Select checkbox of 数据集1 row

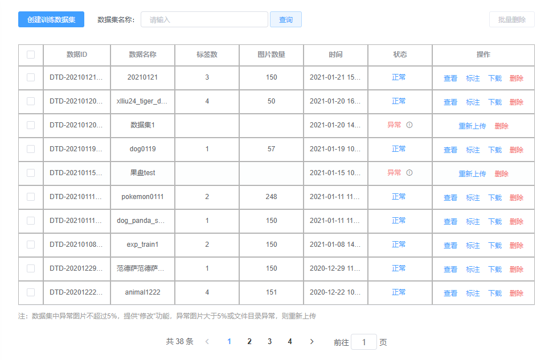[x=31, y=125]
